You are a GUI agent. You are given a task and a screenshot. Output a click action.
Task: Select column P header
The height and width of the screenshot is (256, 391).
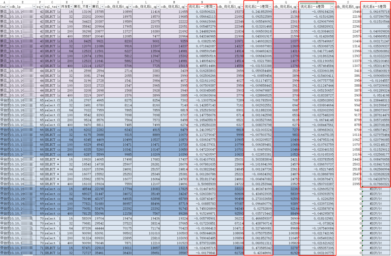point(258,2)
